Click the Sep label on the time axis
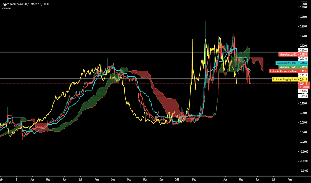The image size is (311, 183). [113, 180]
